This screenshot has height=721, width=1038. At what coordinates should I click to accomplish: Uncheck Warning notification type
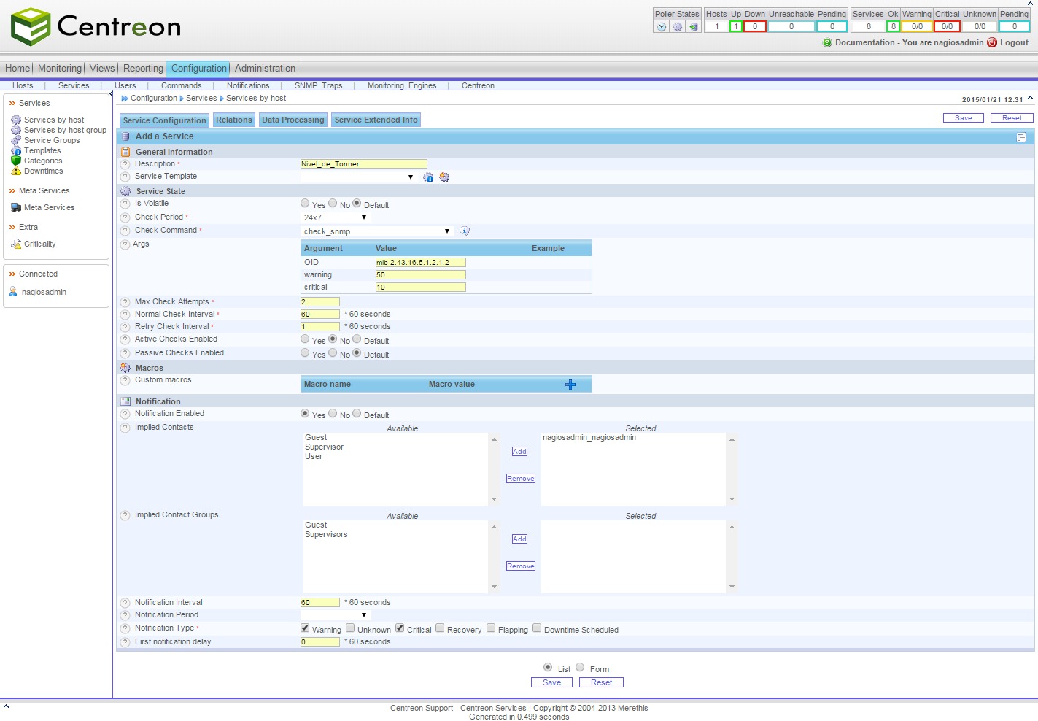pos(305,628)
